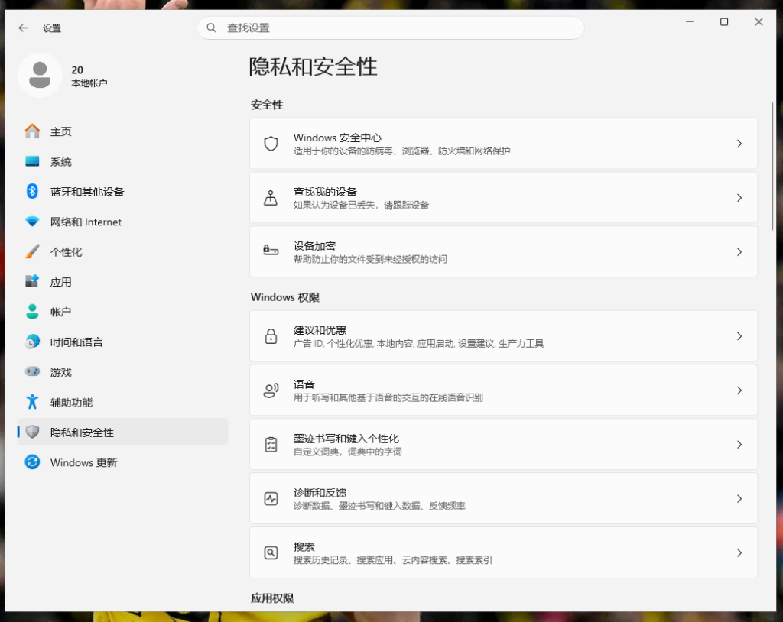The image size is (783, 622).
Task: Click the 个性化 paintbrush icon
Action: click(x=32, y=251)
